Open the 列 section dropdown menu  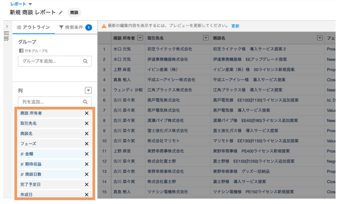(x=88, y=91)
